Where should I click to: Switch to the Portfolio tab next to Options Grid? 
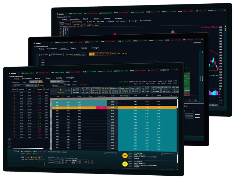pyautogui.click(x=67, y=81)
